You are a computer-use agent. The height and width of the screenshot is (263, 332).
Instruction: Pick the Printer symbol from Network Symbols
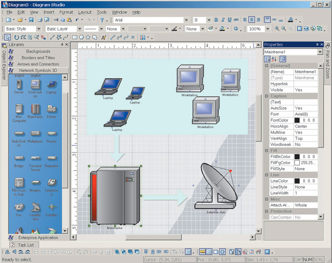[51, 109]
